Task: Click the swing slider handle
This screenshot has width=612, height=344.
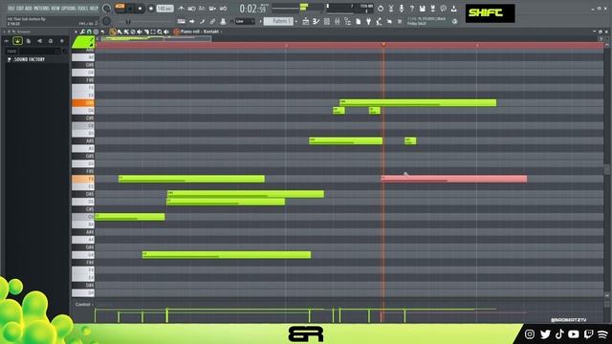Action: tap(128, 21)
